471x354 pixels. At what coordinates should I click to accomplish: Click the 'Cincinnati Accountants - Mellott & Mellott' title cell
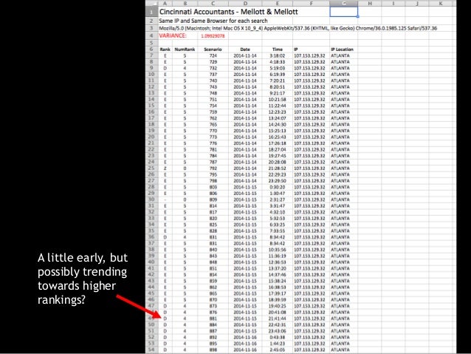coord(228,12)
